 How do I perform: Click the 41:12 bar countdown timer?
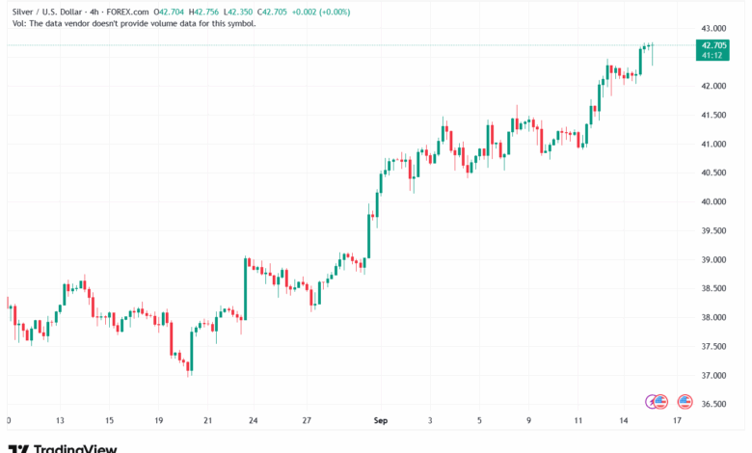click(712, 56)
